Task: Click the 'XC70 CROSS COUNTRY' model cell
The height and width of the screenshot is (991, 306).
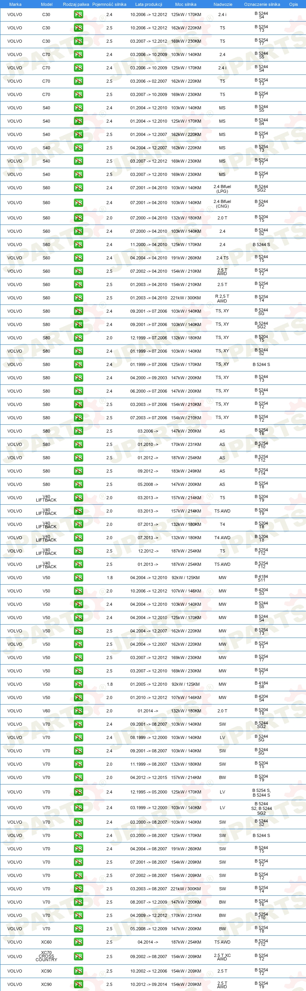Action: point(46,956)
